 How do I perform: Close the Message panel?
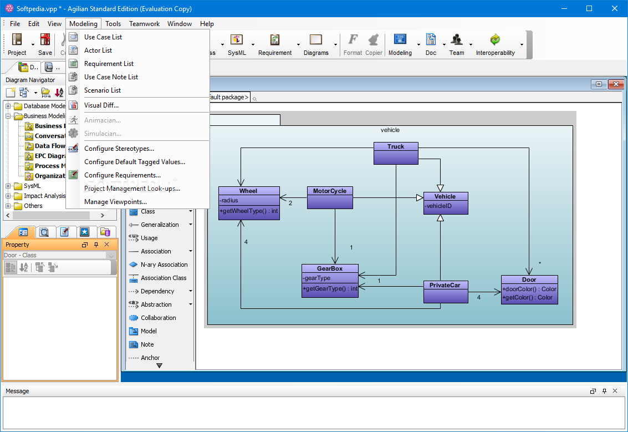pyautogui.click(x=615, y=391)
